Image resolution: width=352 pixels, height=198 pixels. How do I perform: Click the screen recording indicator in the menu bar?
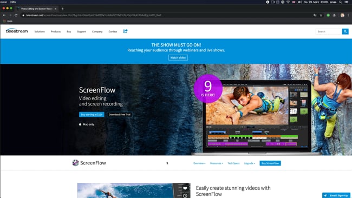click(268, 2)
